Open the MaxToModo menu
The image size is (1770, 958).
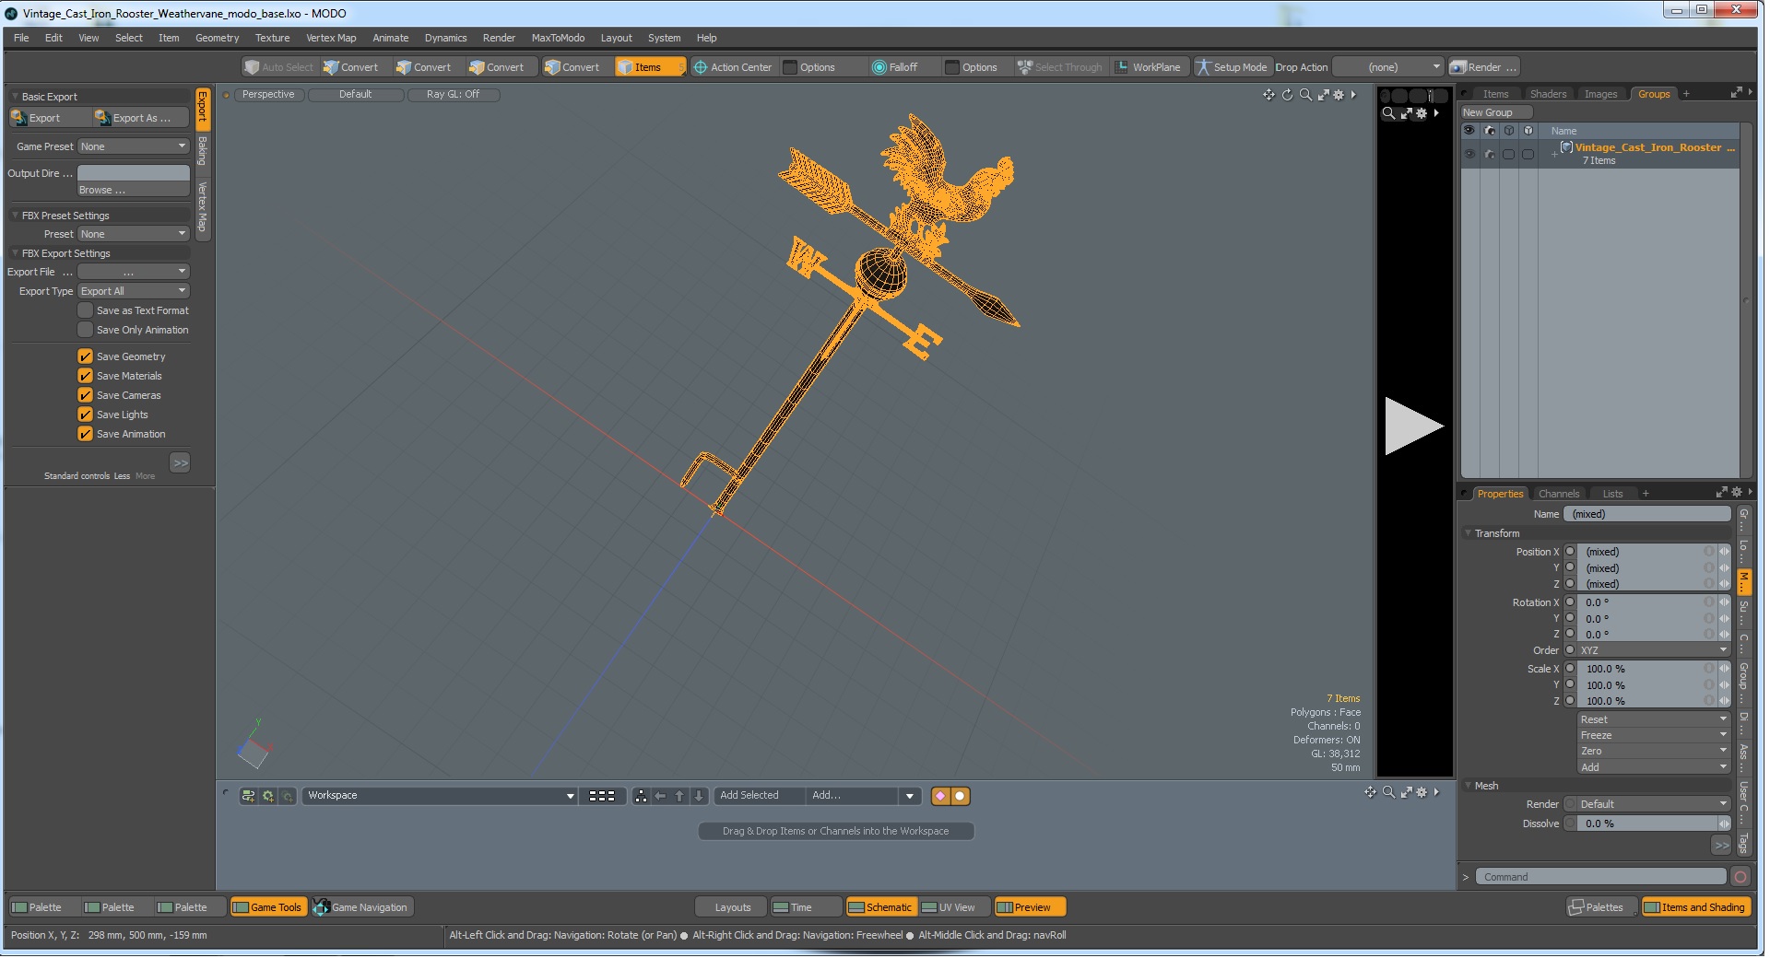pos(558,38)
